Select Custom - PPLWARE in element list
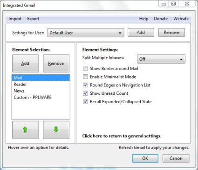198x170 pixels. pyautogui.click(x=41, y=97)
